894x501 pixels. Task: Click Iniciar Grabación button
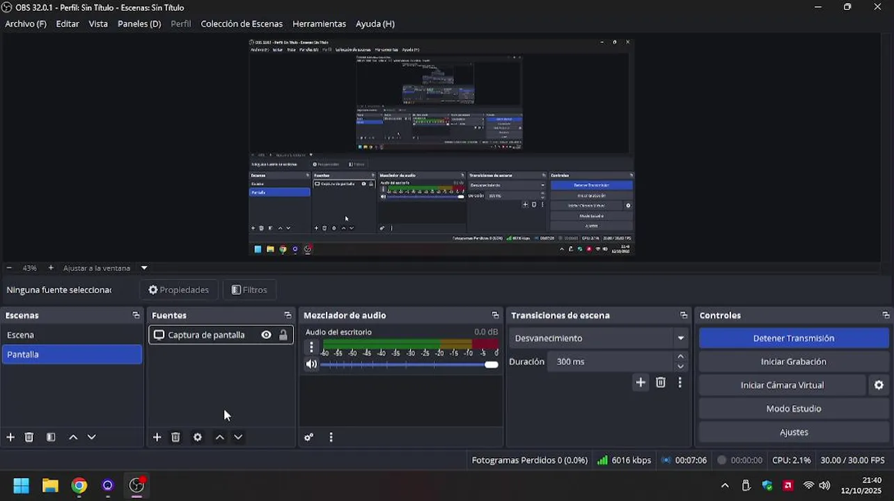tap(793, 362)
